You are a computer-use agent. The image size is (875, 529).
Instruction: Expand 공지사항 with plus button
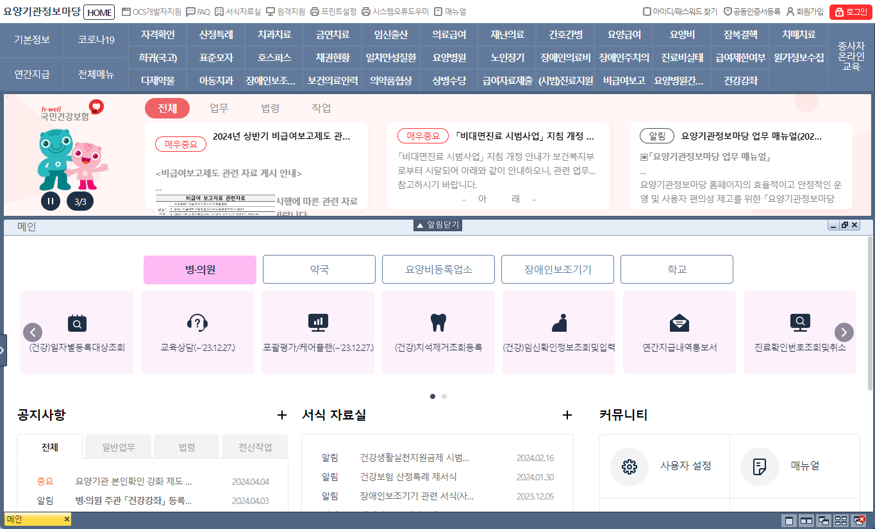(x=281, y=415)
